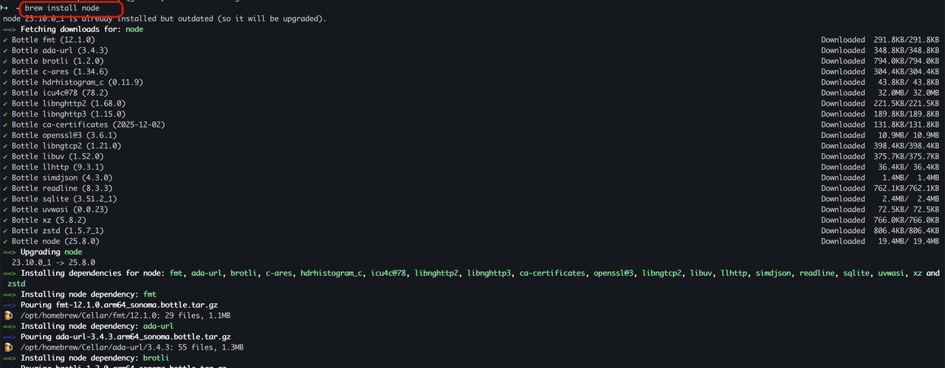
Task: Click the checkmark next to Bottle node (25.8.0)
Action: point(5,241)
